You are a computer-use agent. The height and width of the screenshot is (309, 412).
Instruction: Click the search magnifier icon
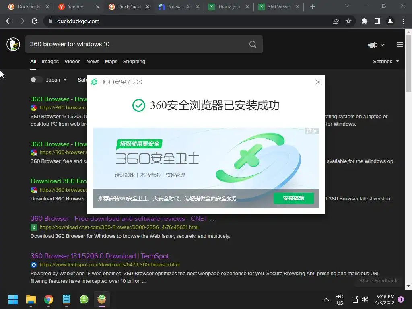pos(253,44)
